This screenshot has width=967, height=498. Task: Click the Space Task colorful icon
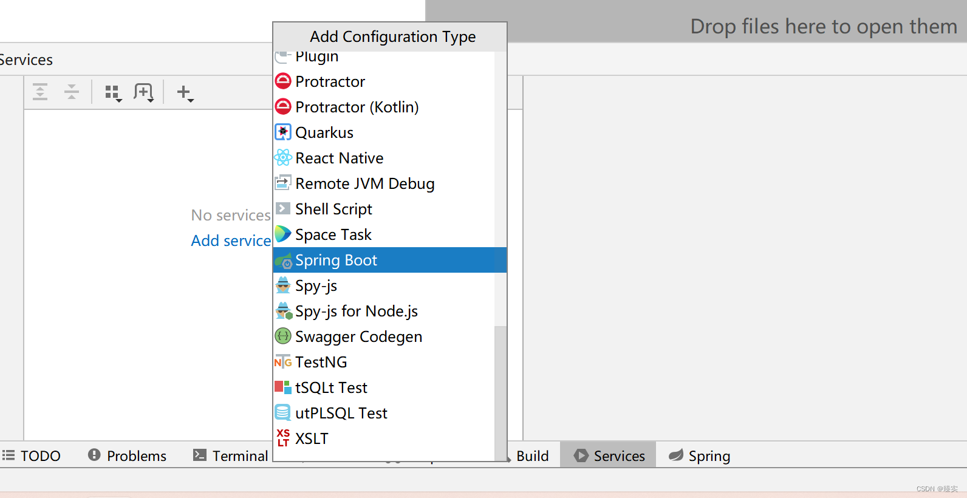(x=283, y=234)
